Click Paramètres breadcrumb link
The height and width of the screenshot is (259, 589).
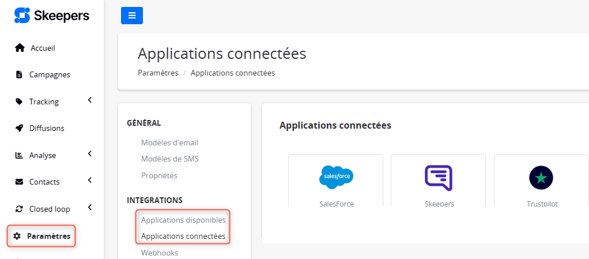pyautogui.click(x=158, y=73)
